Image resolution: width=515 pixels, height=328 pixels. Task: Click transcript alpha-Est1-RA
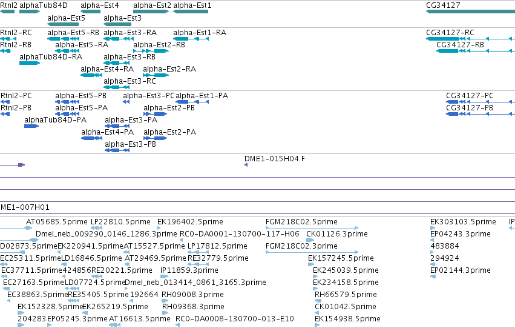(x=200, y=33)
